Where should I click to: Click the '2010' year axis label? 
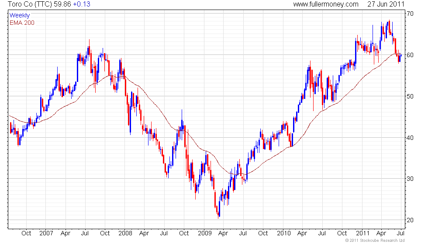pos(283,233)
